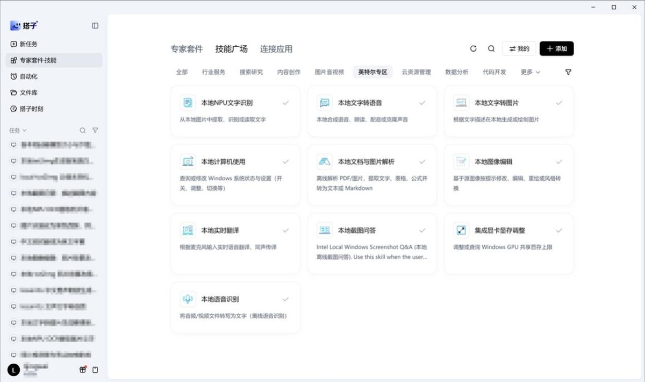
Task: Filter the task list with the funnel icon
Action: pos(95,130)
